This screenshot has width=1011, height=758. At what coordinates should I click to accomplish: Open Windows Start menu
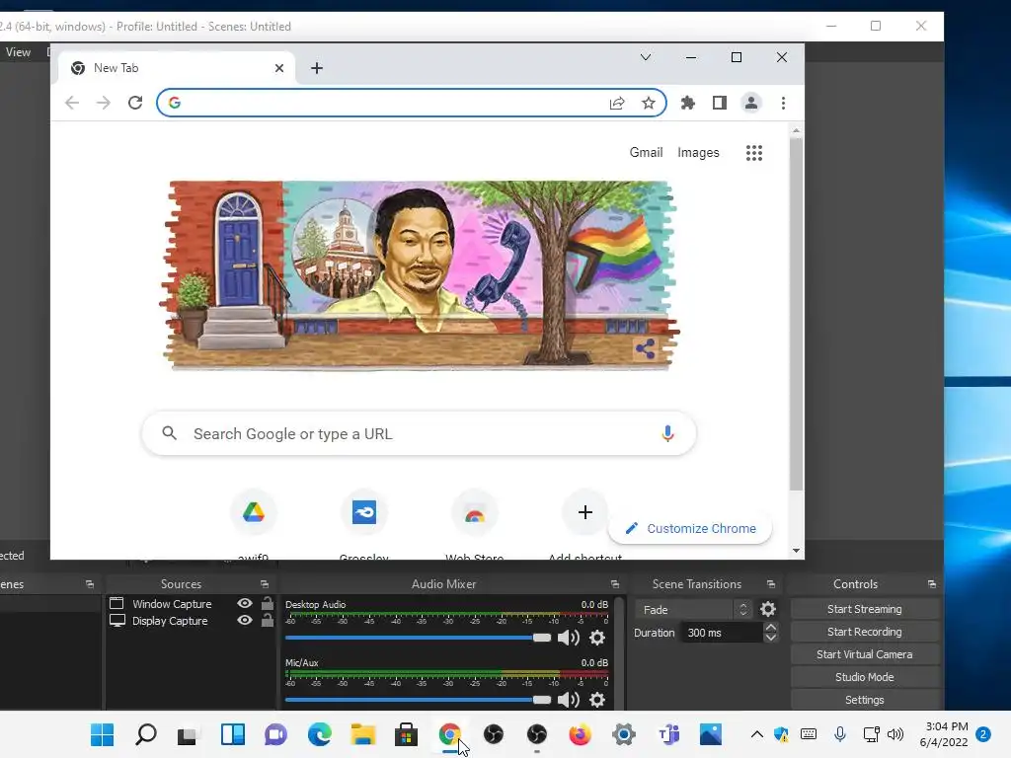102,734
